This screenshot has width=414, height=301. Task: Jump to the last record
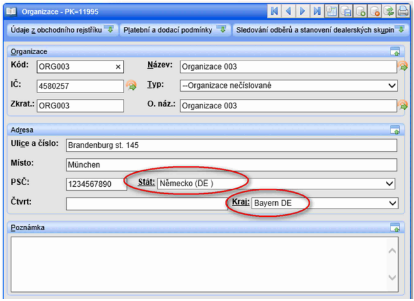(317, 11)
